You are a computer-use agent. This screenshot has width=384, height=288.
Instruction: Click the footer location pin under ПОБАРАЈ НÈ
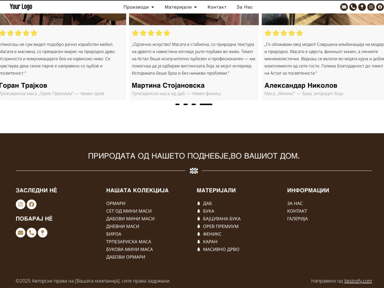(43, 232)
